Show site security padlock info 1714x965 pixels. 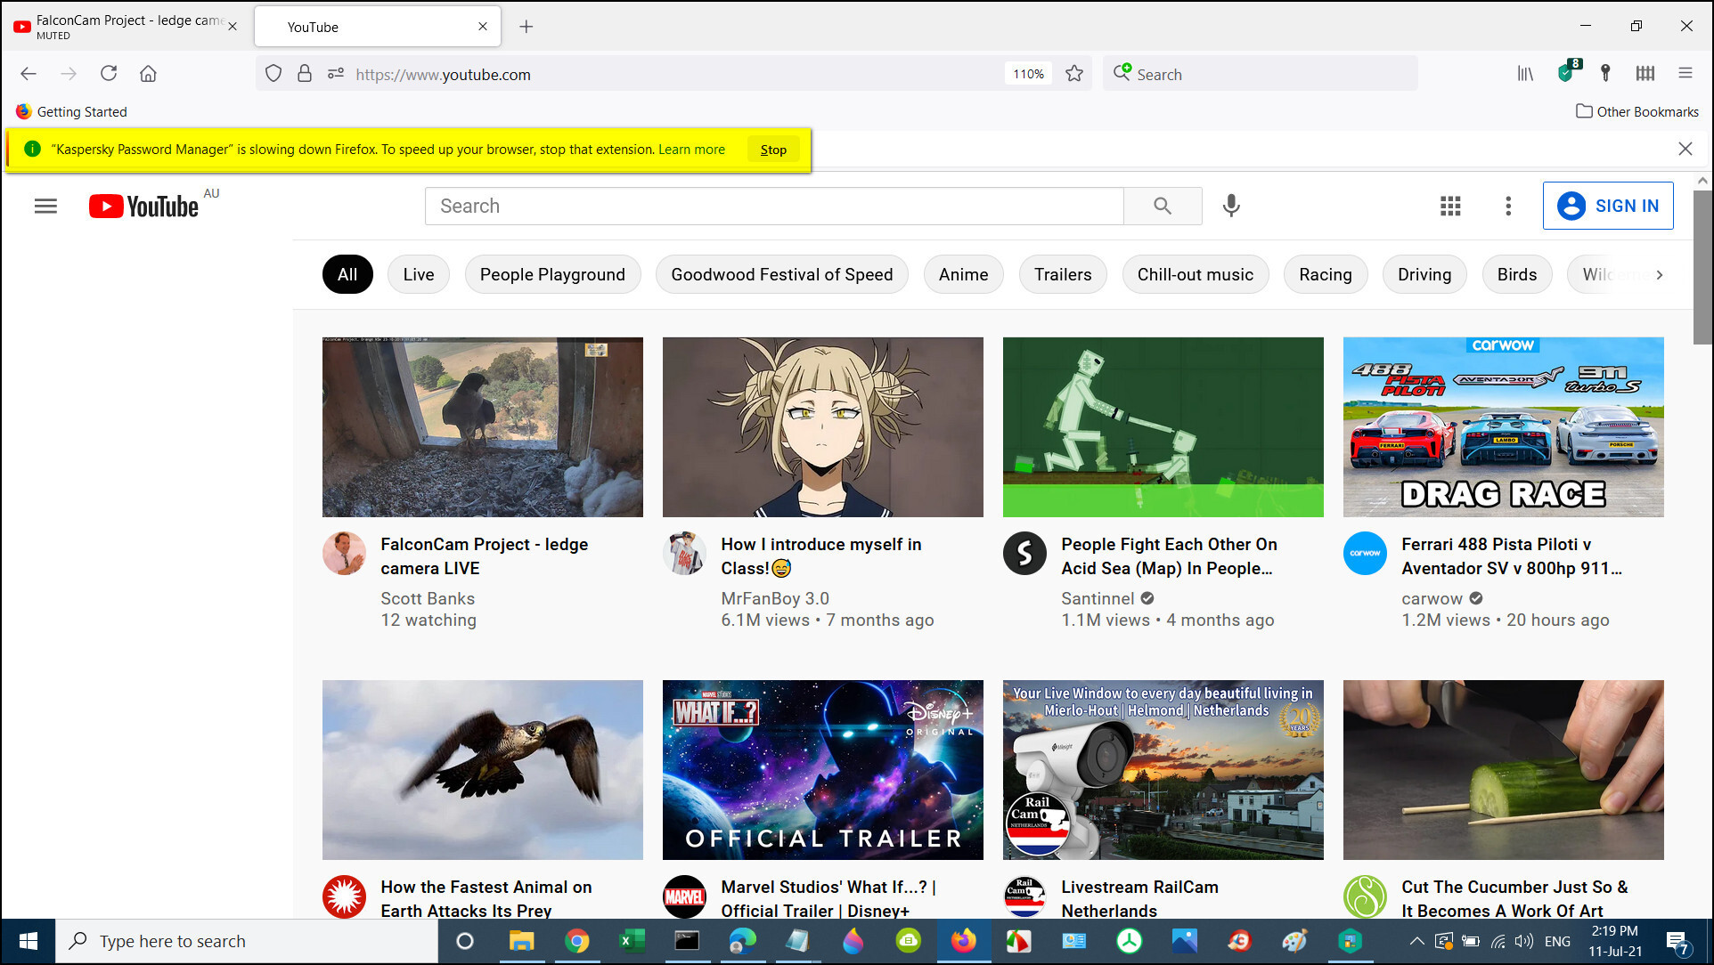click(305, 74)
